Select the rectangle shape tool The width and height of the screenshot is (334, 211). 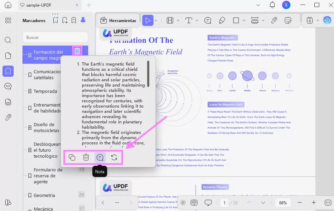pyautogui.click(x=236, y=20)
